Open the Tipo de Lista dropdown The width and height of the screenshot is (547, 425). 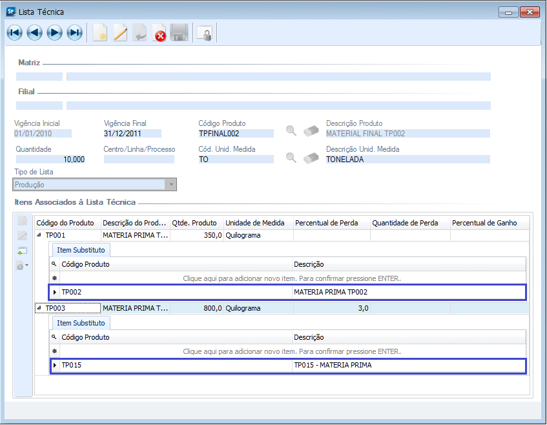point(170,185)
